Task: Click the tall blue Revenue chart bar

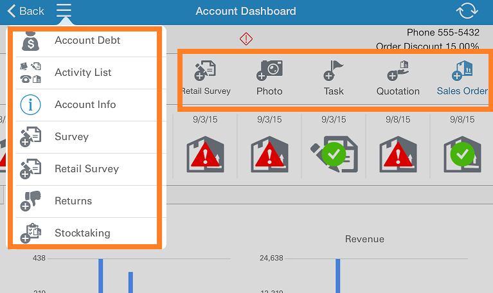Action: coord(337,276)
